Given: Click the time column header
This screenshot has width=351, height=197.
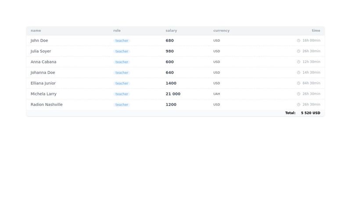Looking at the screenshot, I should [x=316, y=31].
